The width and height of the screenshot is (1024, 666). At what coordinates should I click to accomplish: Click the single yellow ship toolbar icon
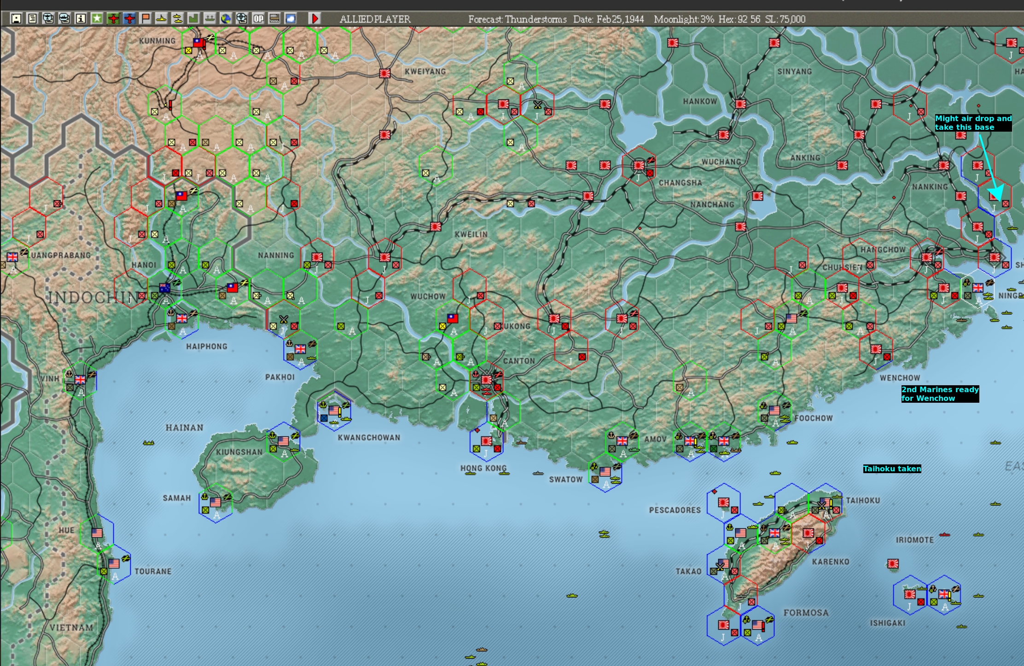[x=161, y=19]
